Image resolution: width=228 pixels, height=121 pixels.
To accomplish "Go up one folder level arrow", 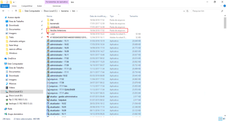I will click(16, 11).
